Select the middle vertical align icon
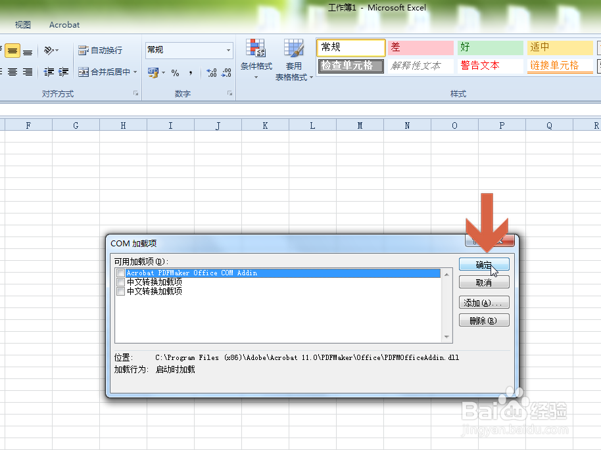Image resolution: width=601 pixels, height=450 pixels. (x=12, y=51)
